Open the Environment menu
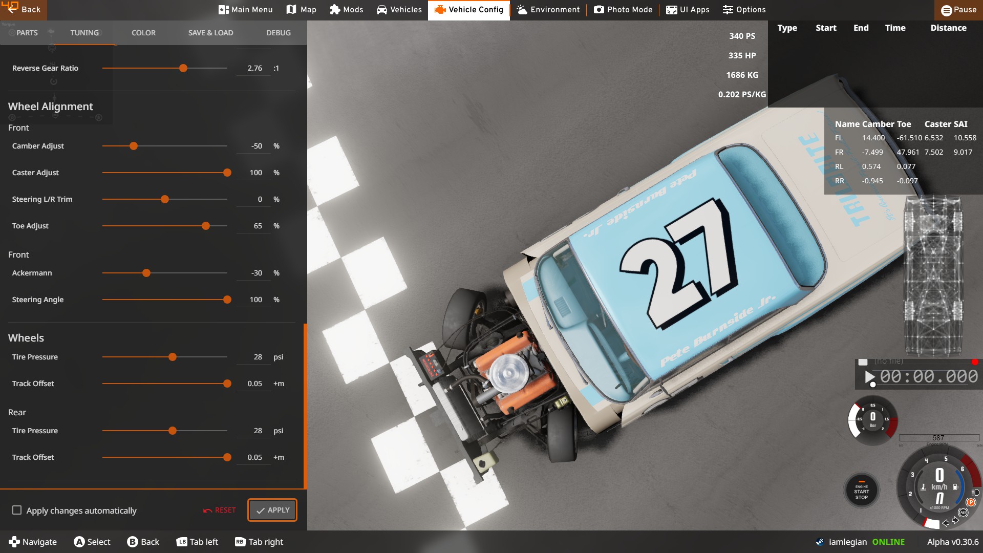 (548, 10)
